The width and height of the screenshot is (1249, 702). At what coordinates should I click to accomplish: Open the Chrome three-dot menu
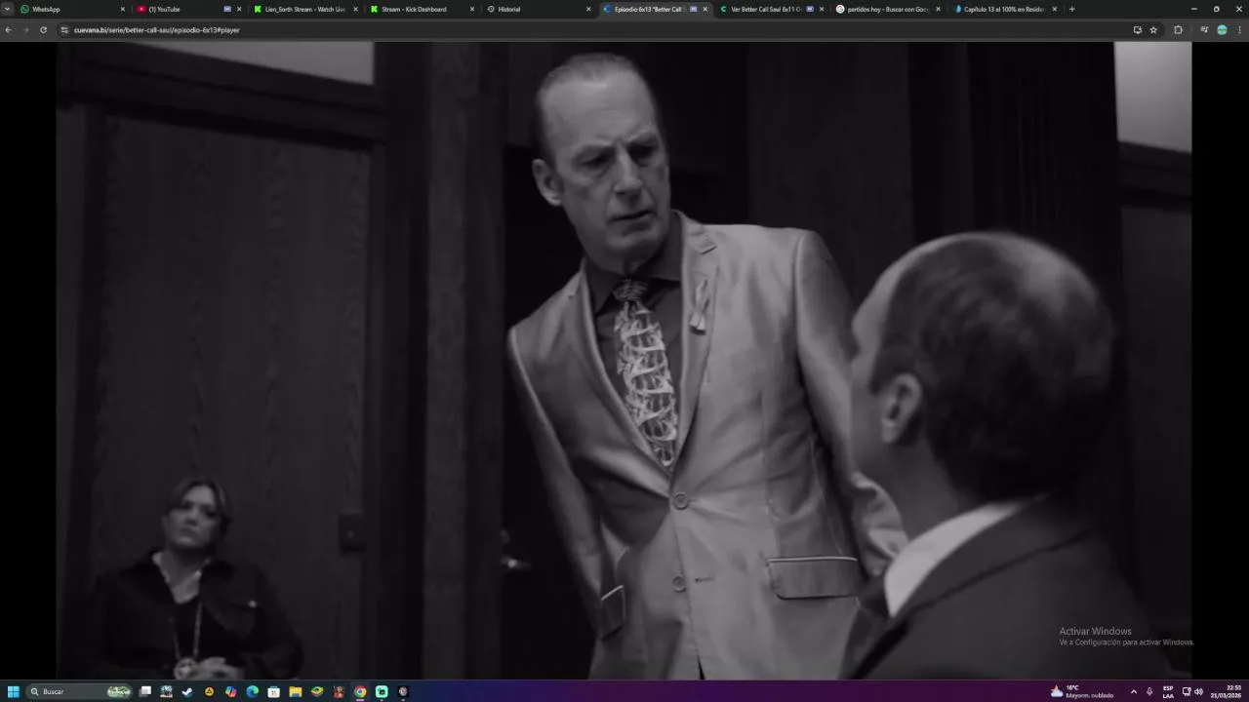pyautogui.click(x=1239, y=30)
